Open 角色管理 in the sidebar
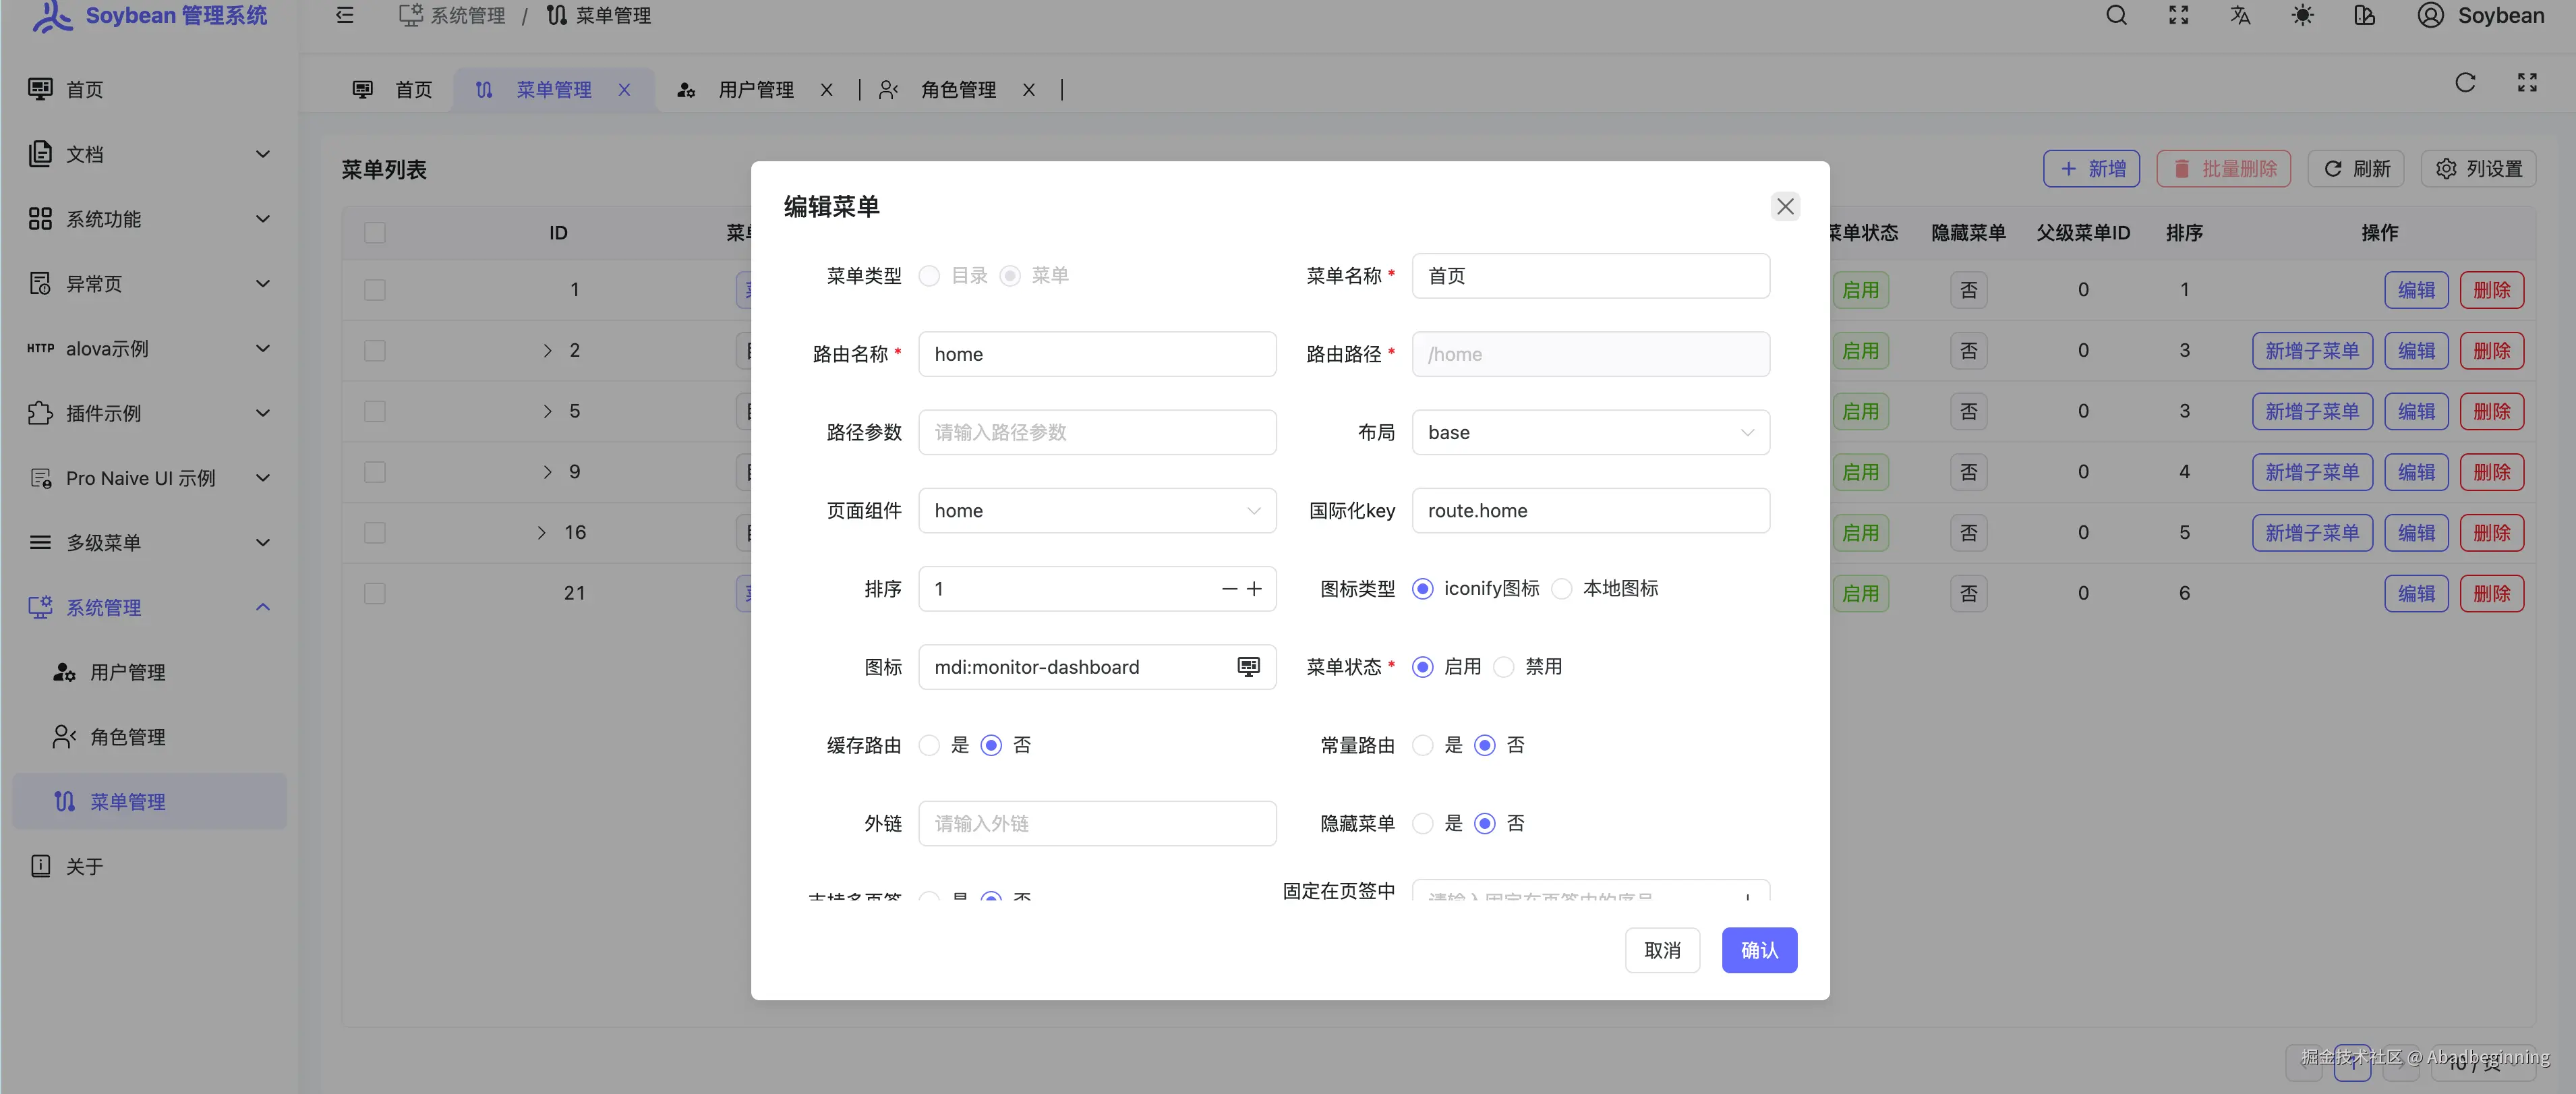Screen dimensions: 2576x1094 [128, 737]
